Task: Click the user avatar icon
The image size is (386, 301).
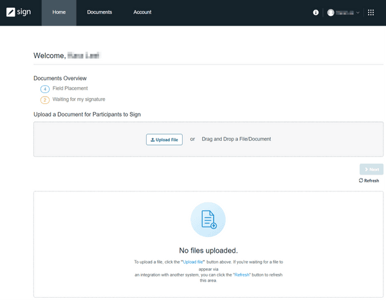Action: coord(331,12)
